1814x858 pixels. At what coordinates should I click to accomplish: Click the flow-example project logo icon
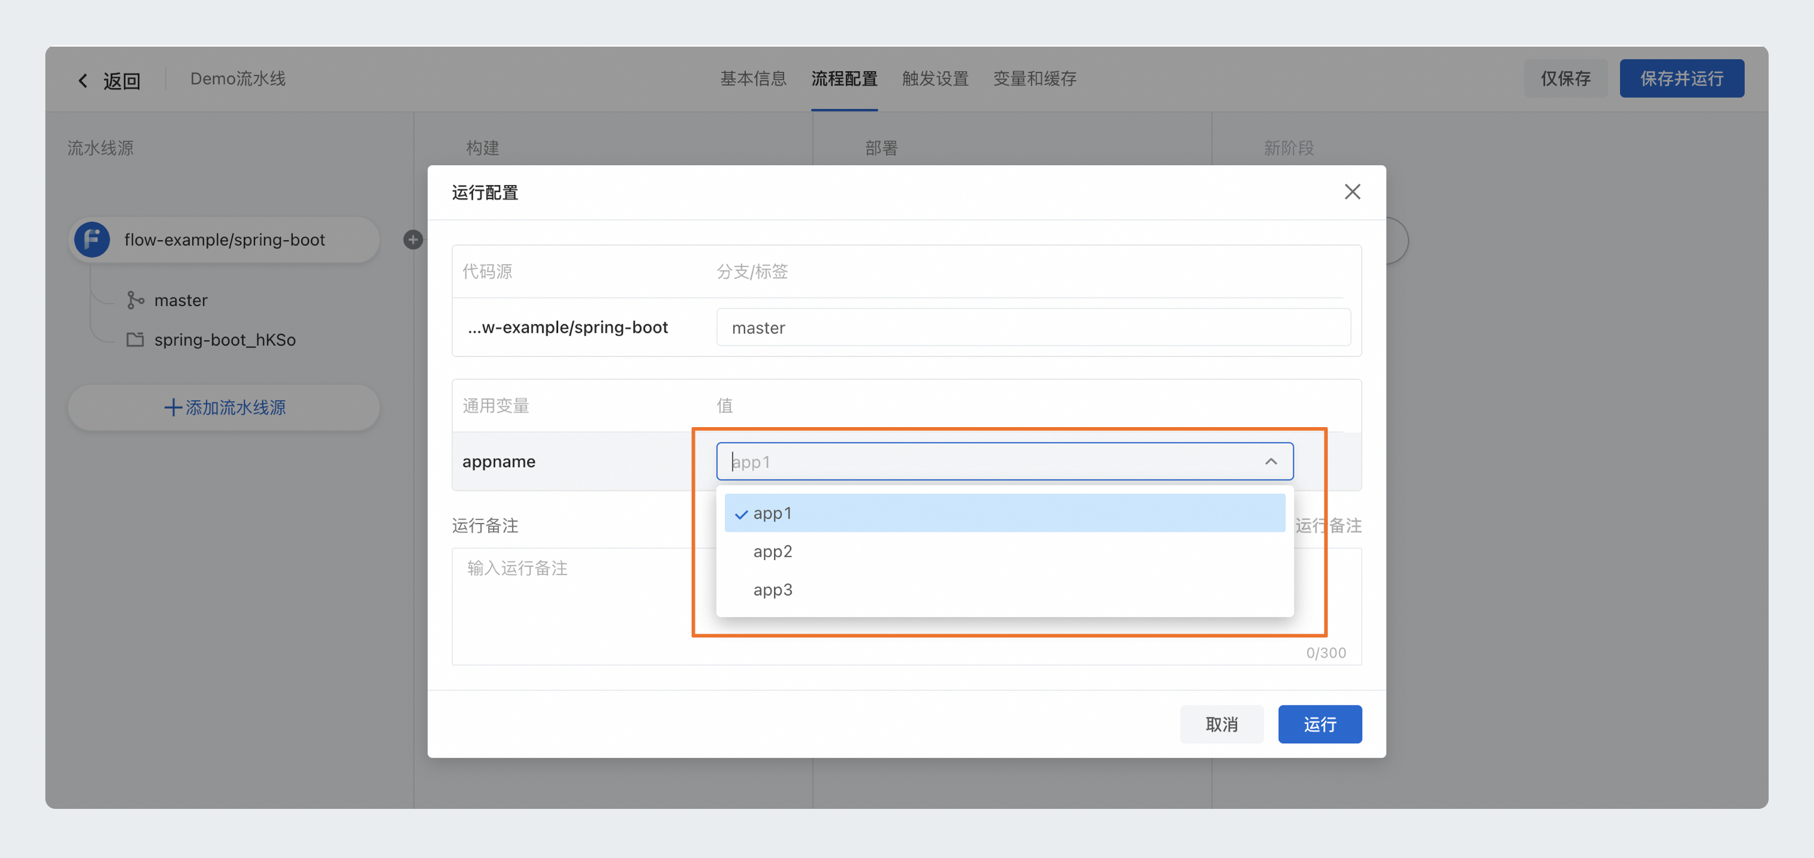[92, 239]
